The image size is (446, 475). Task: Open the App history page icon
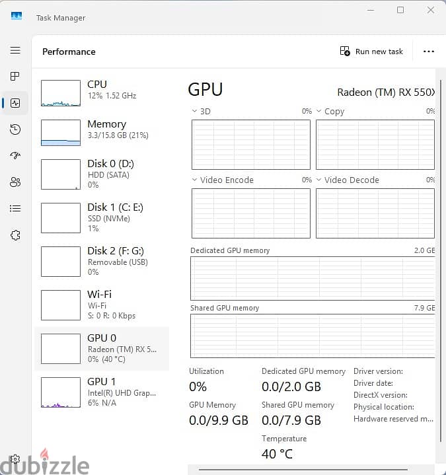(15, 129)
